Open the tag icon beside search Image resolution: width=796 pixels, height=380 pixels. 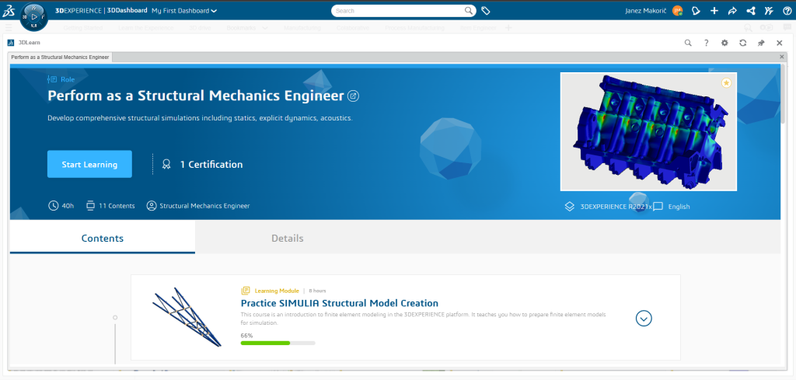[x=485, y=11]
